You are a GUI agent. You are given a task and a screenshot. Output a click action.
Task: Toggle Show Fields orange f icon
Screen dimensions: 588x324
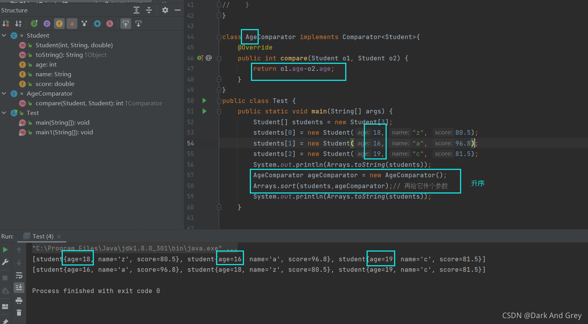click(59, 24)
